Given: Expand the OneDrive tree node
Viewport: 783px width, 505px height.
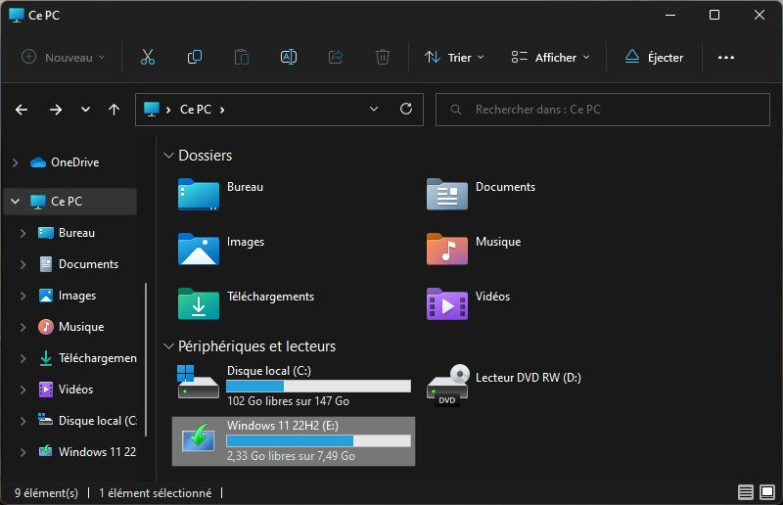Looking at the screenshot, I should tap(16, 162).
